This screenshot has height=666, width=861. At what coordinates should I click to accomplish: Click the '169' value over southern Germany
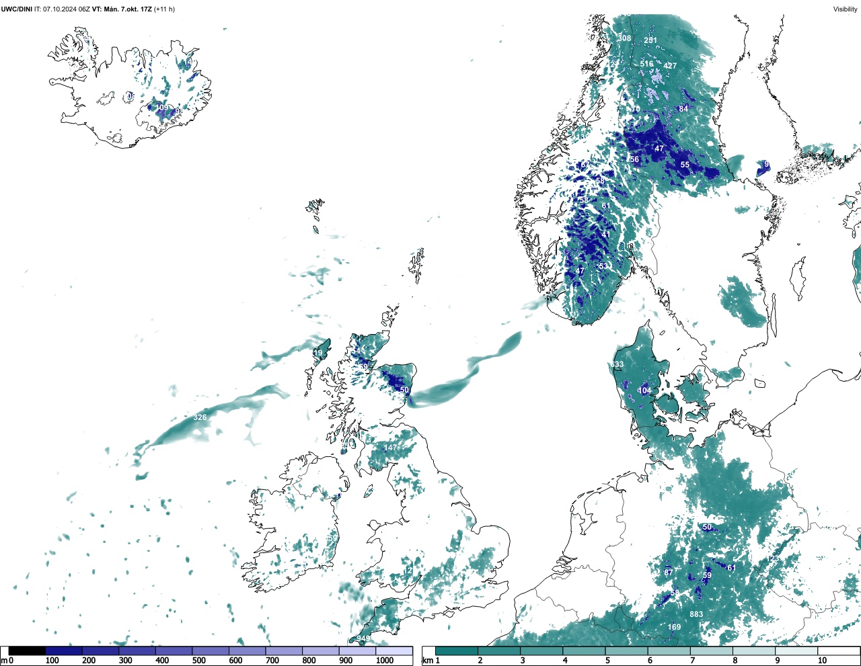[x=674, y=627]
